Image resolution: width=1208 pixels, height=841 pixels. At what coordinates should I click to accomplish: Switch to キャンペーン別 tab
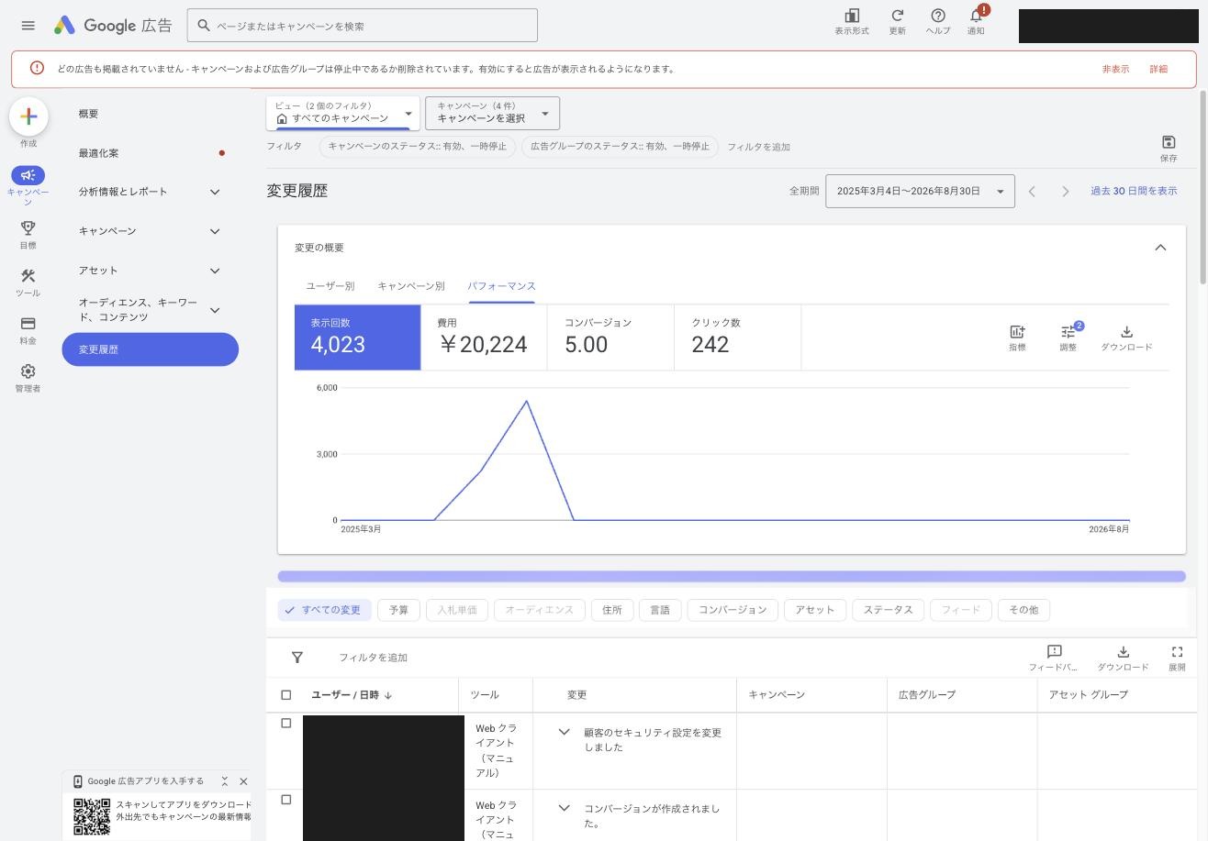pyautogui.click(x=411, y=286)
